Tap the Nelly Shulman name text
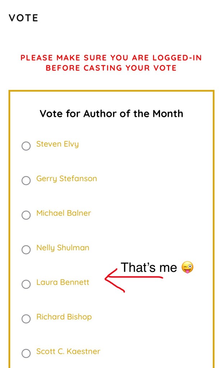The height and width of the screenshot is (368, 223). 63,248
